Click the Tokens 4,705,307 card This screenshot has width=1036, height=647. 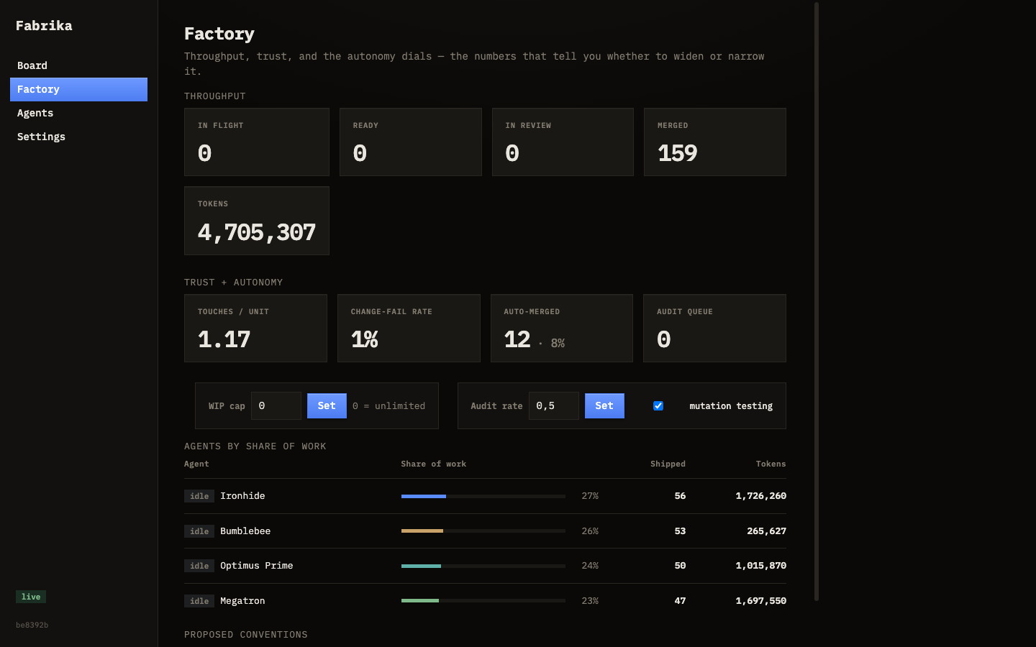pos(257,221)
